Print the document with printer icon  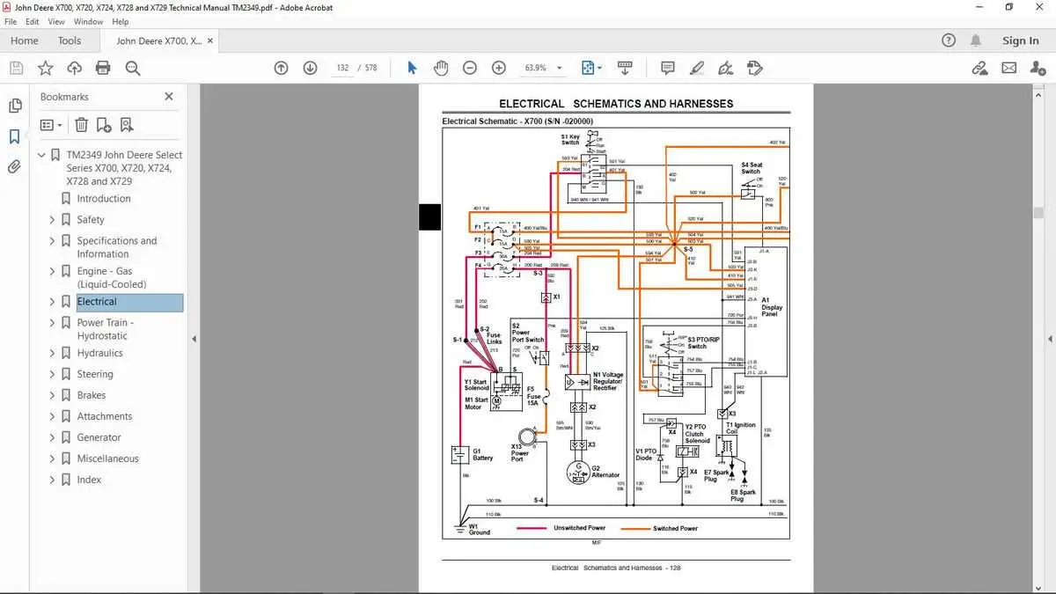click(x=103, y=68)
